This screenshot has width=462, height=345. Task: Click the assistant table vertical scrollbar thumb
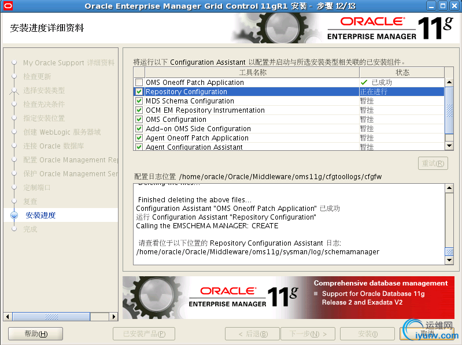pos(449,110)
